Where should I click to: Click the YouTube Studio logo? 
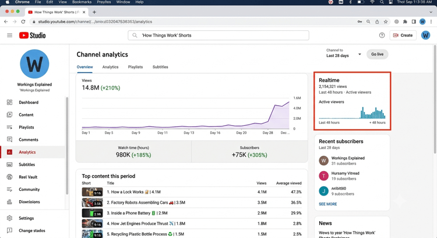32,35
